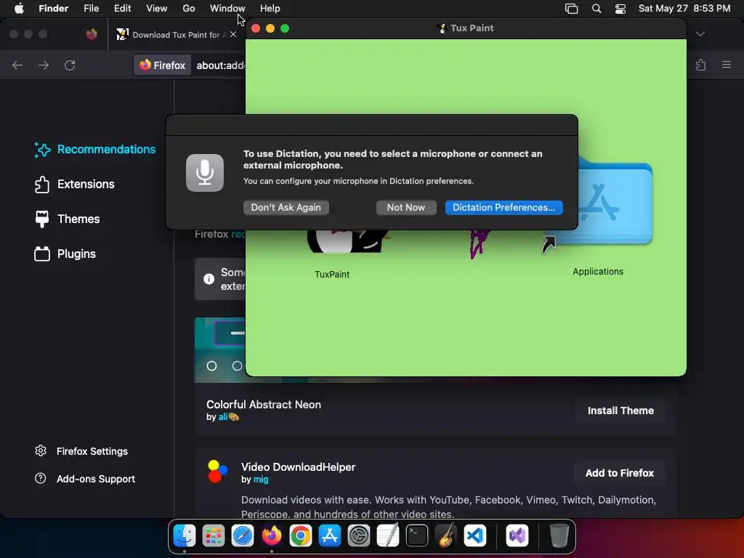Click the info icon in Firefox notice
This screenshot has height=558, width=744.
[x=209, y=279]
